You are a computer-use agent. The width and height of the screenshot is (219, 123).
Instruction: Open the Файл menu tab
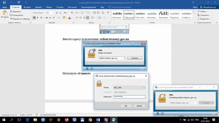click(5, 7)
